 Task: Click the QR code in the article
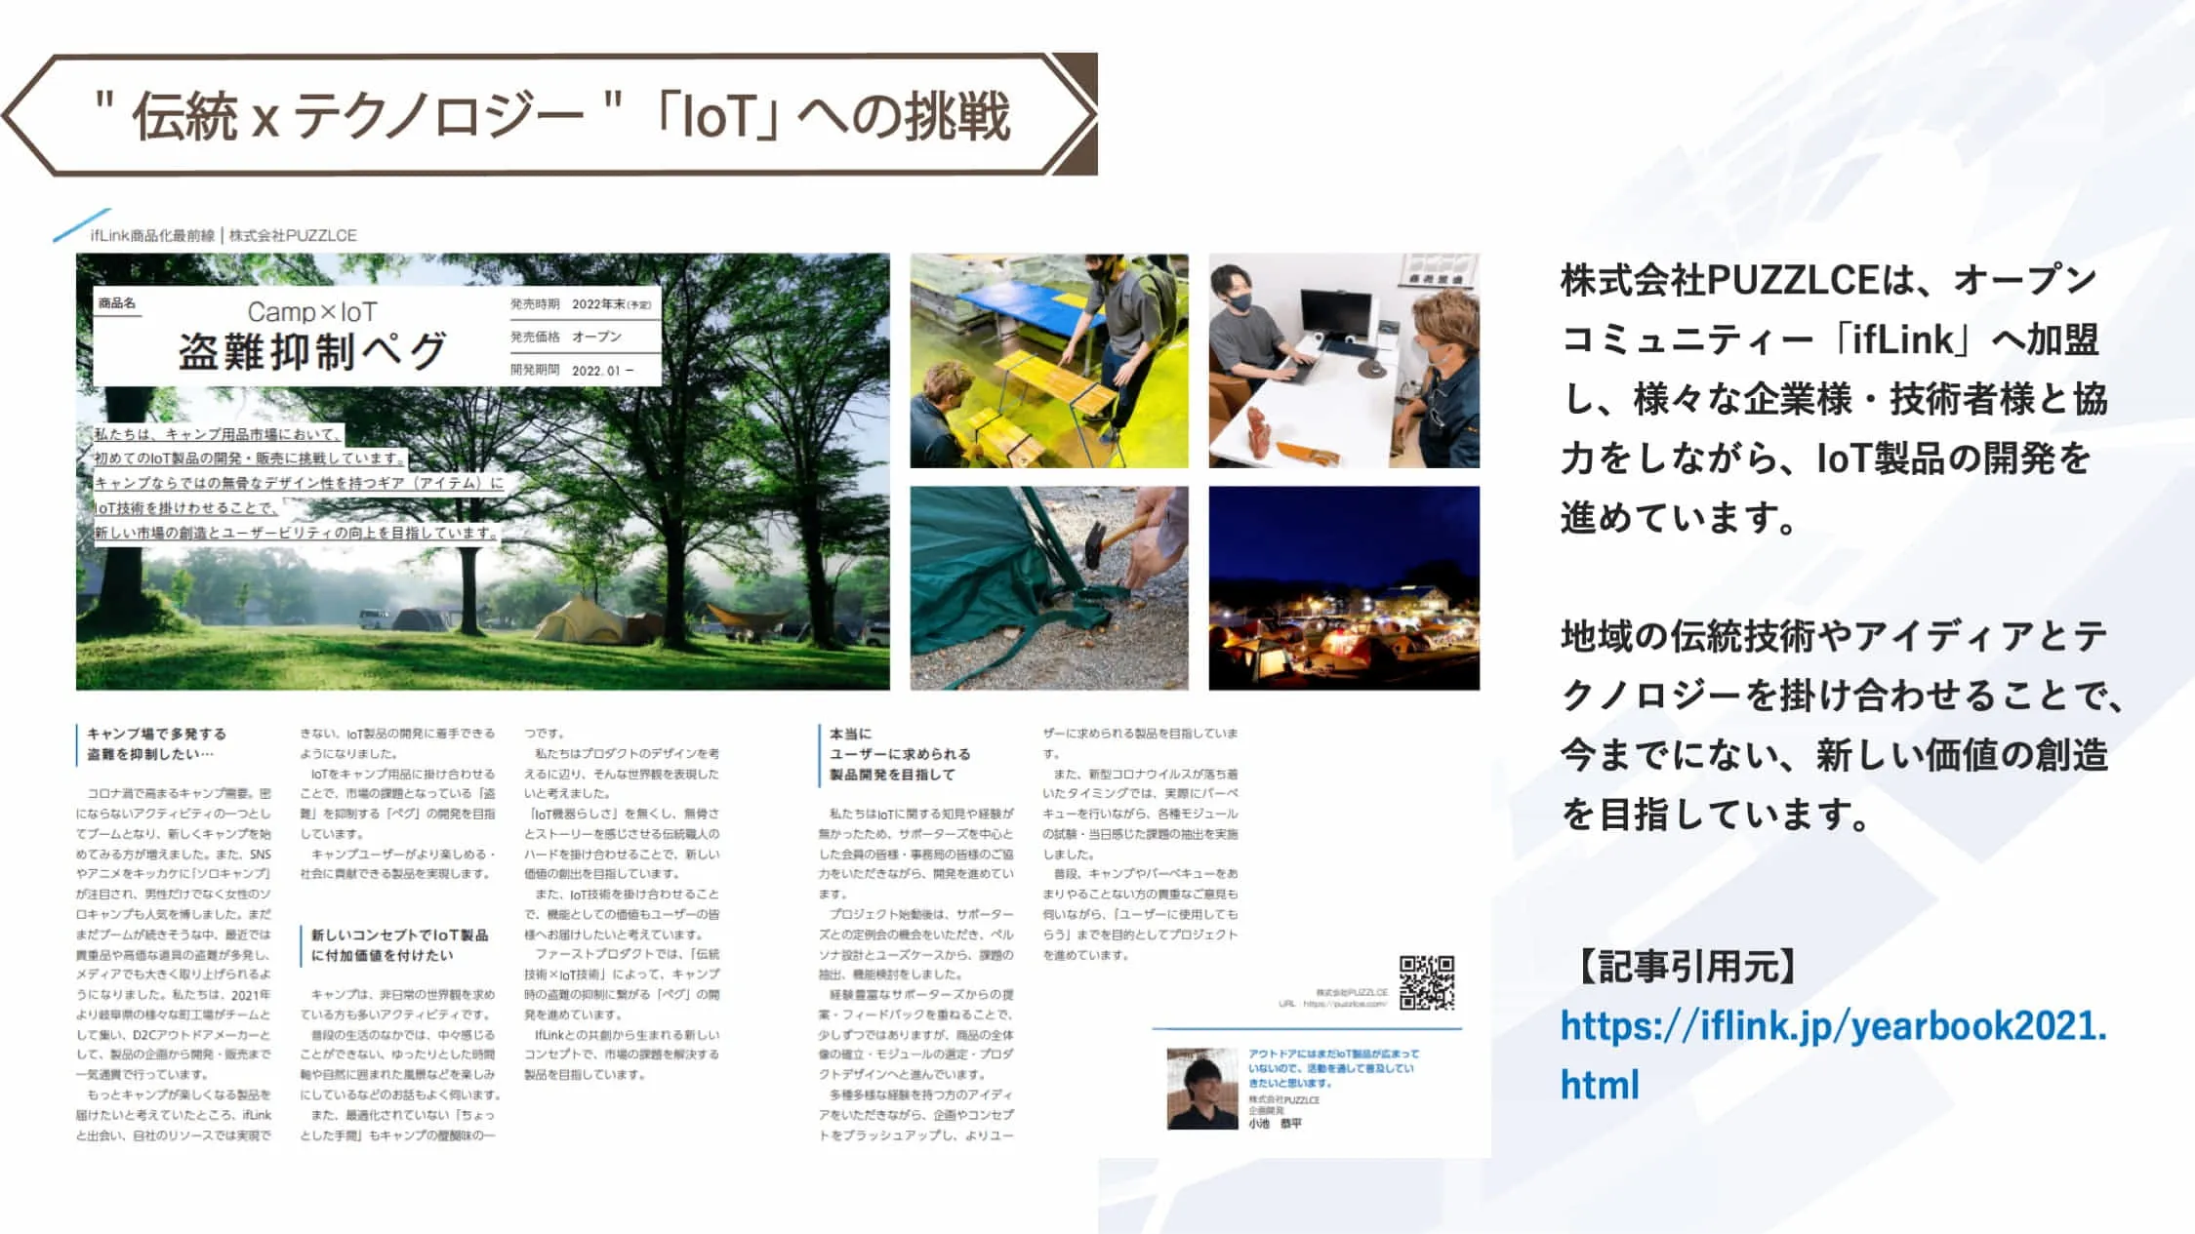1427,982
